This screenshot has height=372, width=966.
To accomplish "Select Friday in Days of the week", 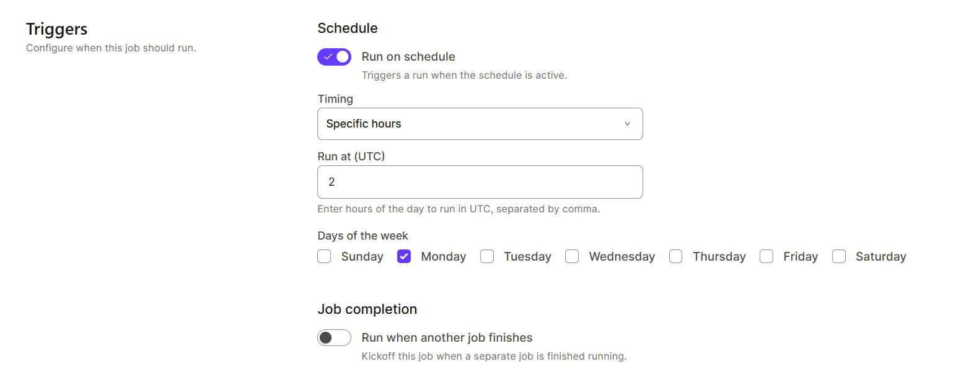I will pos(766,256).
